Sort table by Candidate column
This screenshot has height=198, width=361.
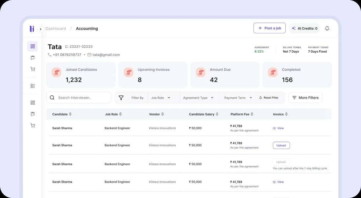tap(62, 114)
